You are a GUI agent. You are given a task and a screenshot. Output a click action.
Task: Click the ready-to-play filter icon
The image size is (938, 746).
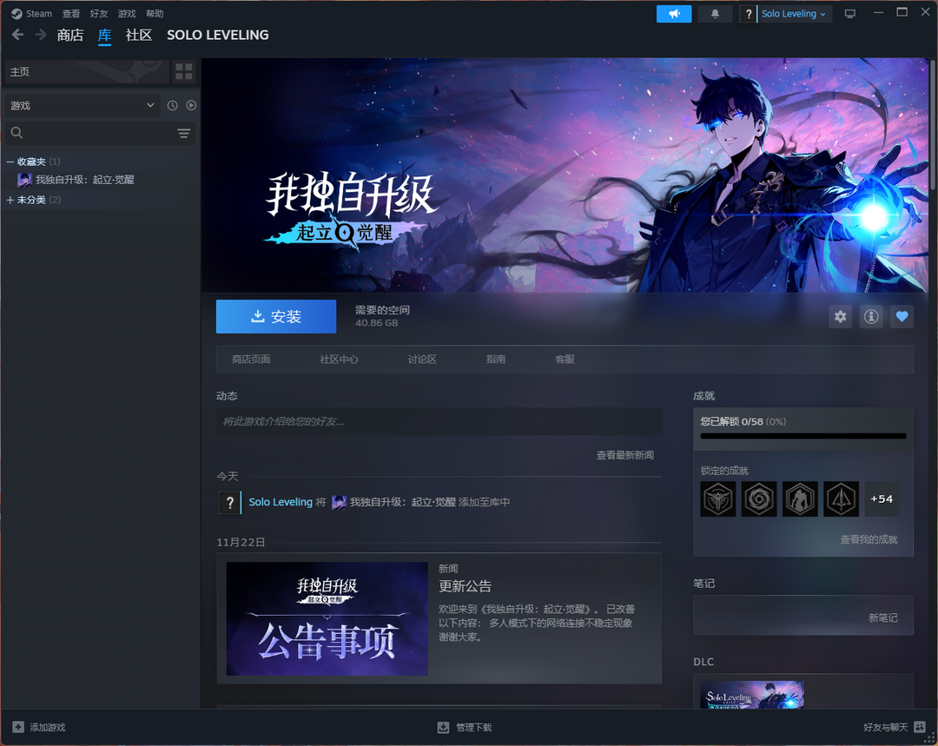[x=191, y=105]
